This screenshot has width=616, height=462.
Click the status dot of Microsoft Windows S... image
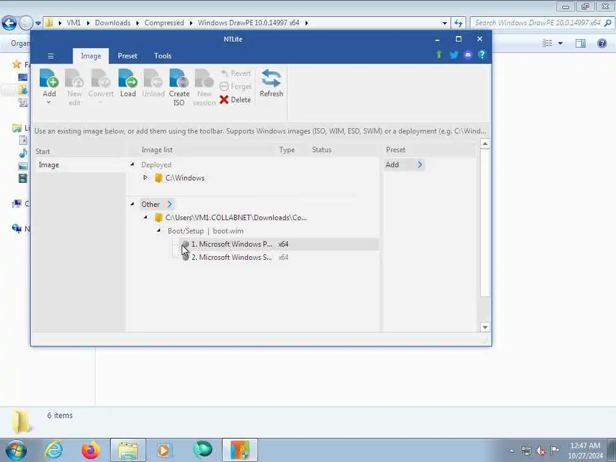coord(185,257)
